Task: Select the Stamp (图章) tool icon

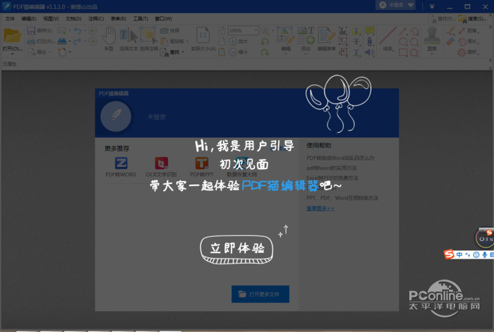Action: point(432,35)
